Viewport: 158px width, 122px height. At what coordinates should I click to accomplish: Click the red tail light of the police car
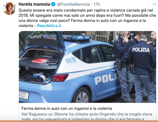point(60,78)
